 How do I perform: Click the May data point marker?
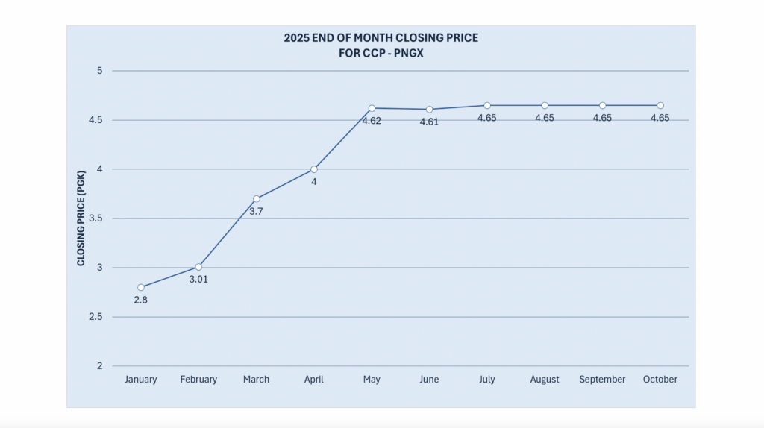click(x=372, y=108)
